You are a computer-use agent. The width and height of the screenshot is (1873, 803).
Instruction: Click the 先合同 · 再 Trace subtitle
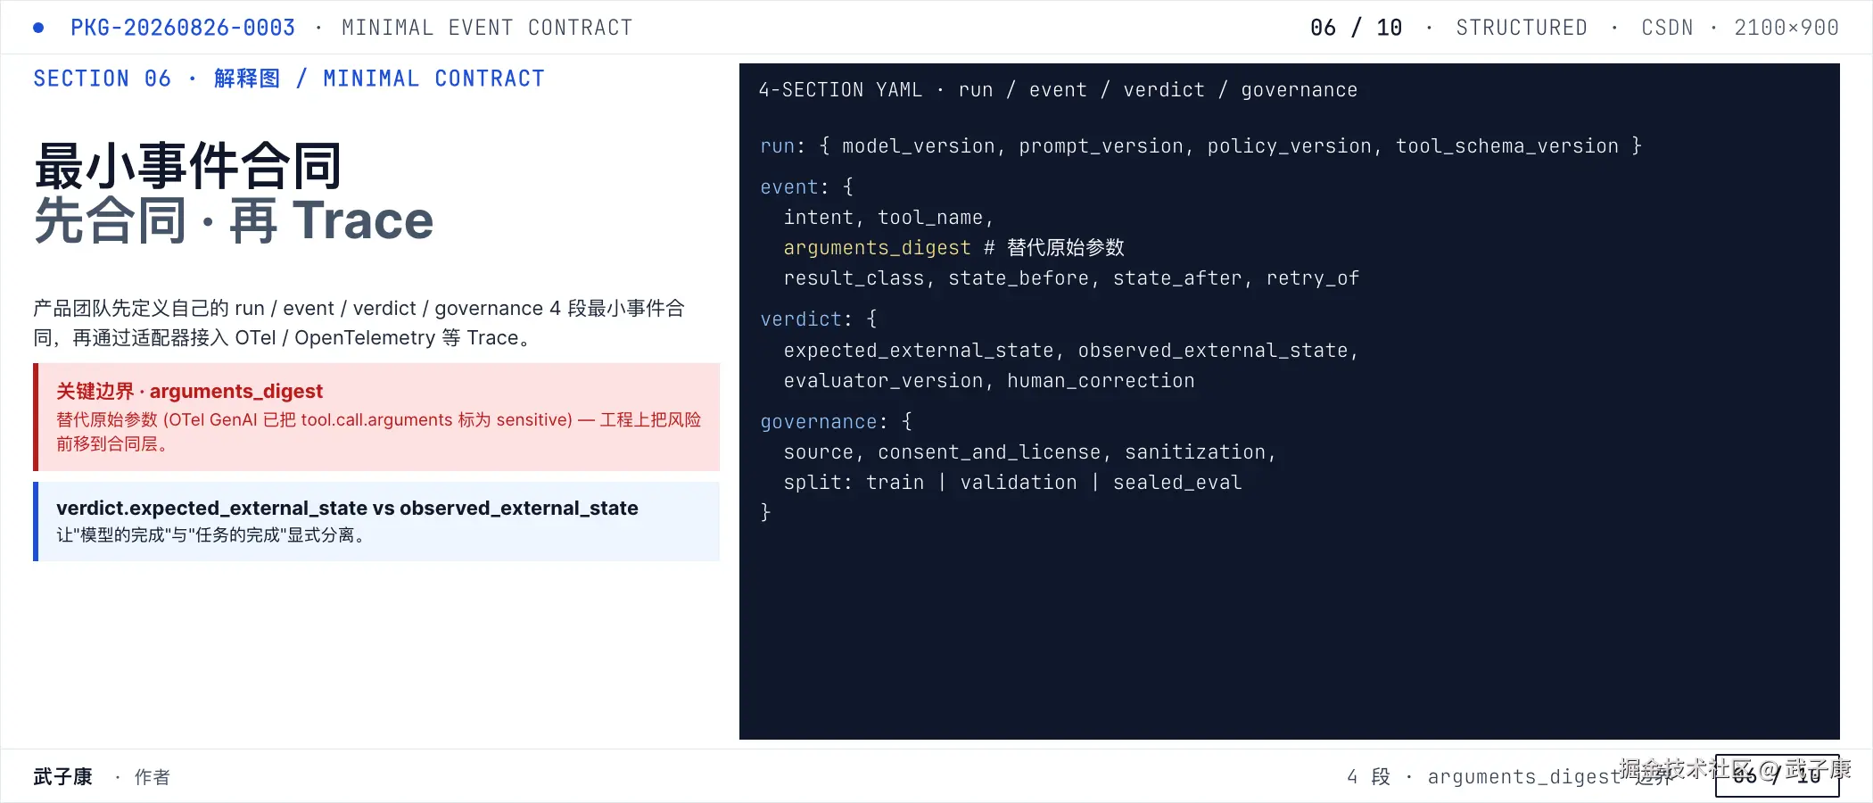(234, 220)
